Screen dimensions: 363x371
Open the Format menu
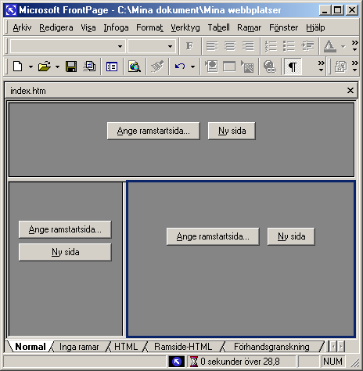149,27
